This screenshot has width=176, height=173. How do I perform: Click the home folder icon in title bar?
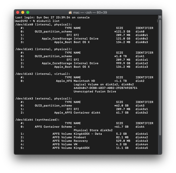(x=70, y=12)
